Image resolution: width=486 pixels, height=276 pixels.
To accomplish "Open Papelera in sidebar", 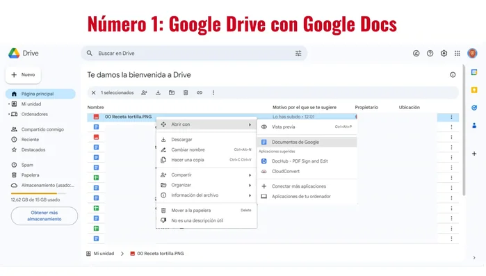I will pos(25,175).
